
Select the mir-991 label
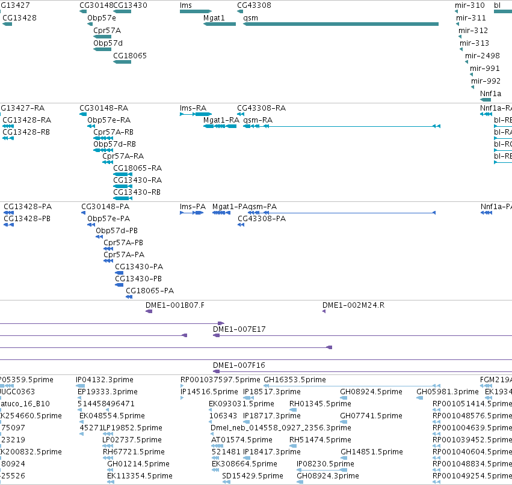click(x=484, y=69)
